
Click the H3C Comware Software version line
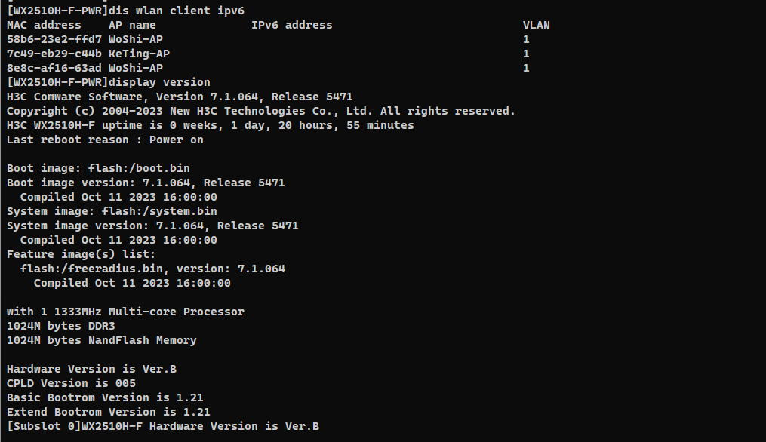[180, 97]
